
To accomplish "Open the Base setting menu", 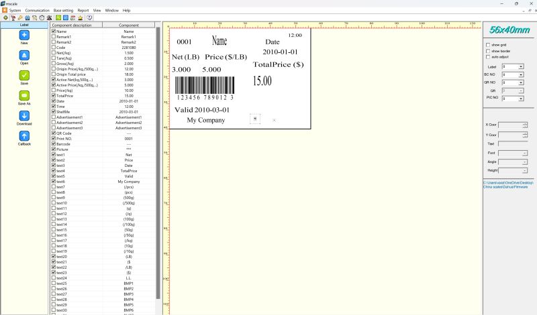I will tap(64, 11).
